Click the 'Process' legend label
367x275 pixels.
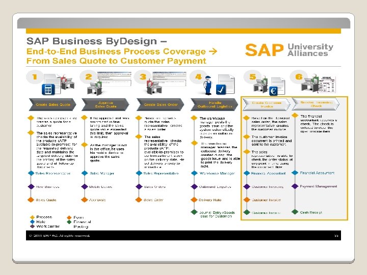[x=44, y=217]
